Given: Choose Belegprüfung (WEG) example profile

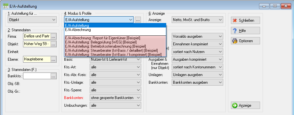Looking at the screenshot, I should click(x=115, y=42).
